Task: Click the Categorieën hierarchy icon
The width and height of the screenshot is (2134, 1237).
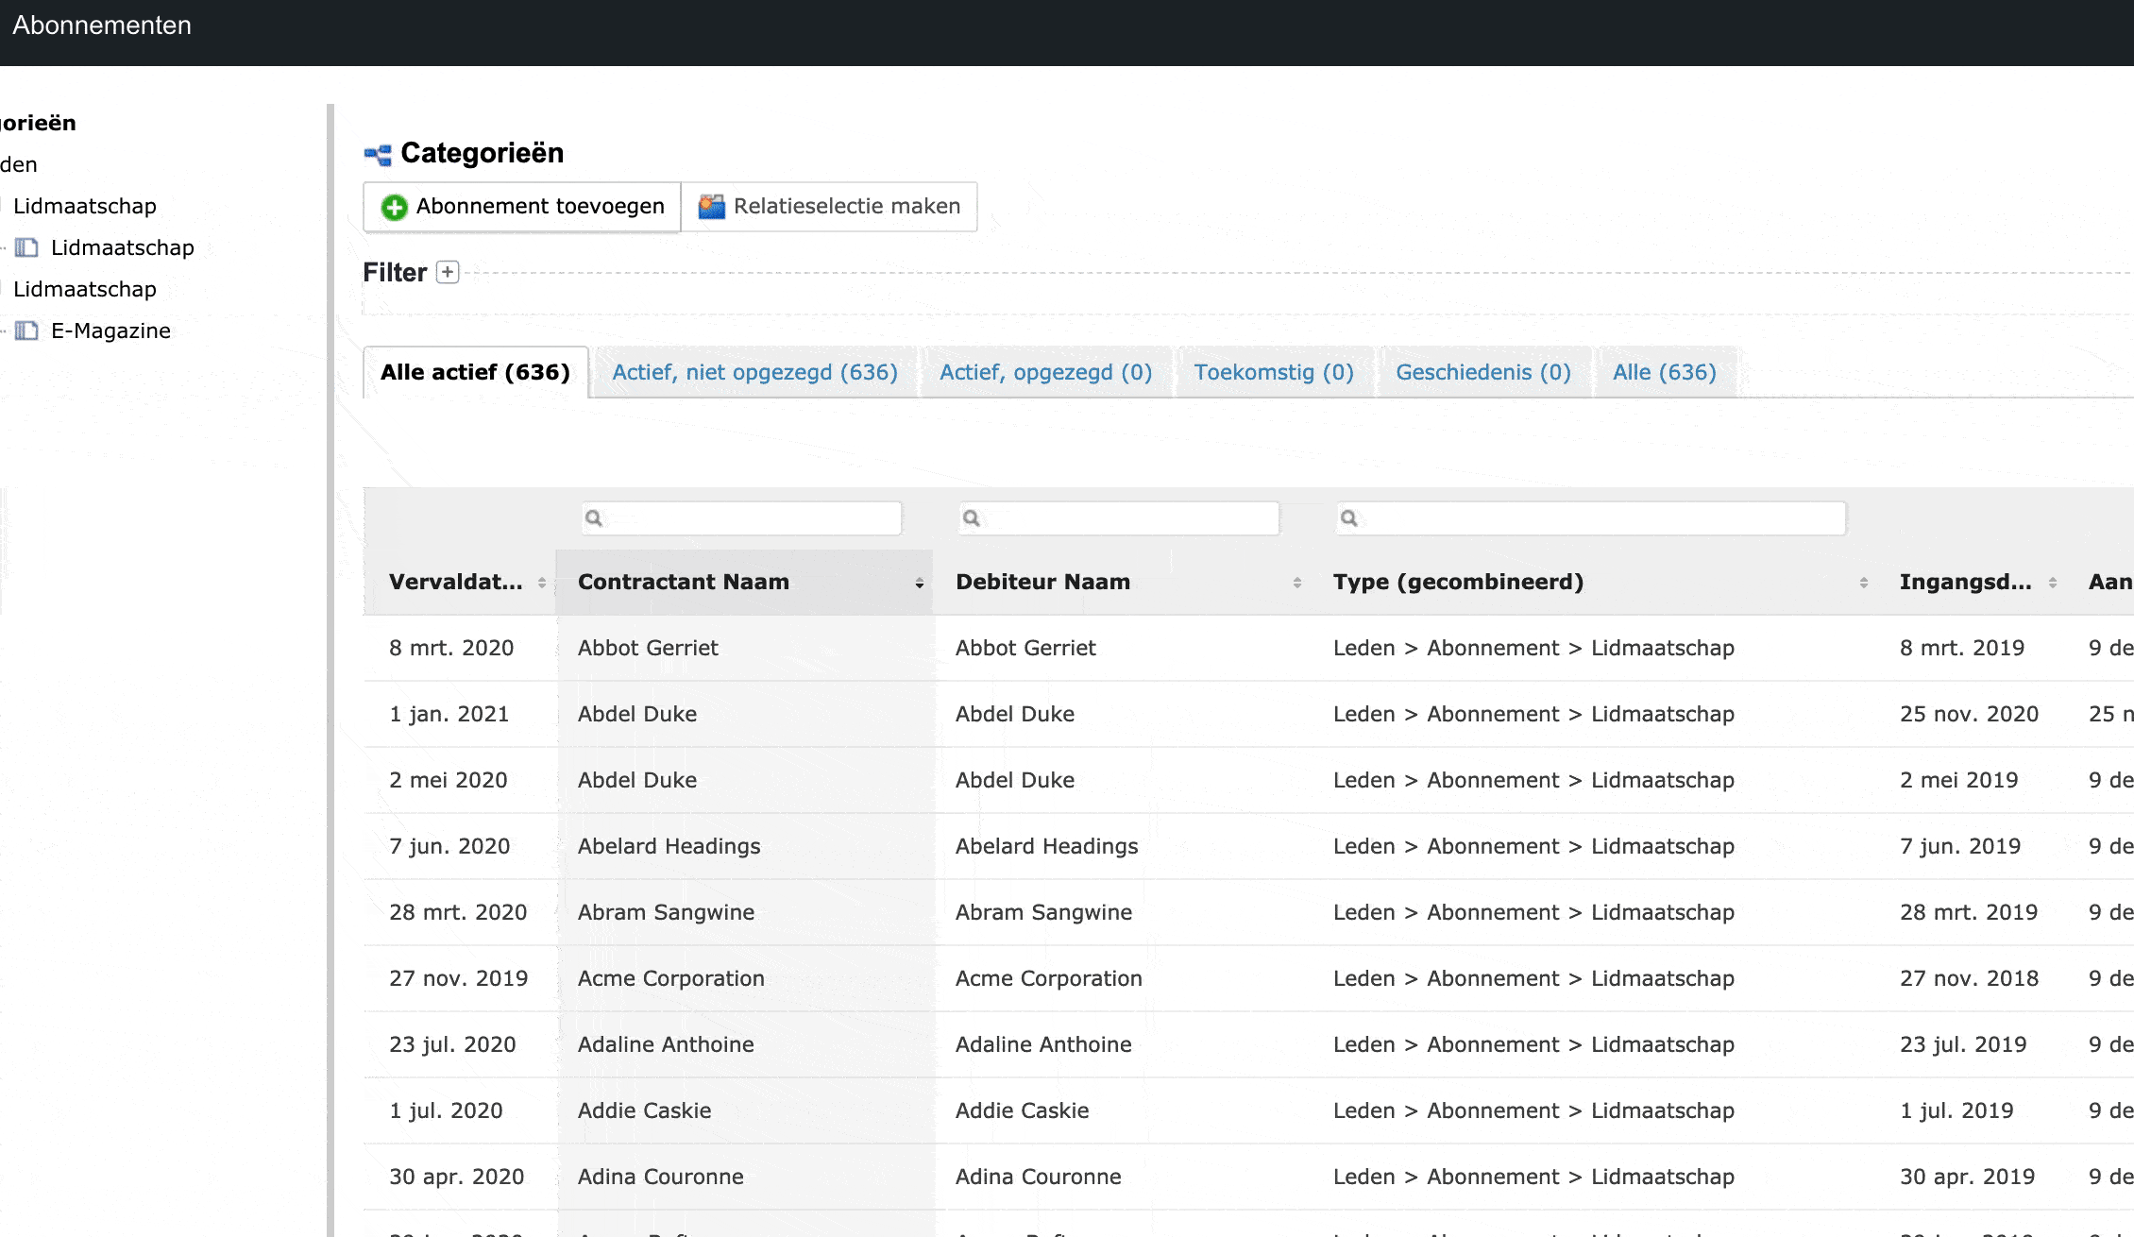Action: pos(378,155)
